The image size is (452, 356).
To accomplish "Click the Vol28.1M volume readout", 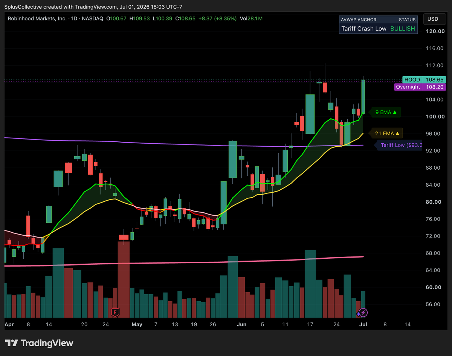I will pos(251,18).
